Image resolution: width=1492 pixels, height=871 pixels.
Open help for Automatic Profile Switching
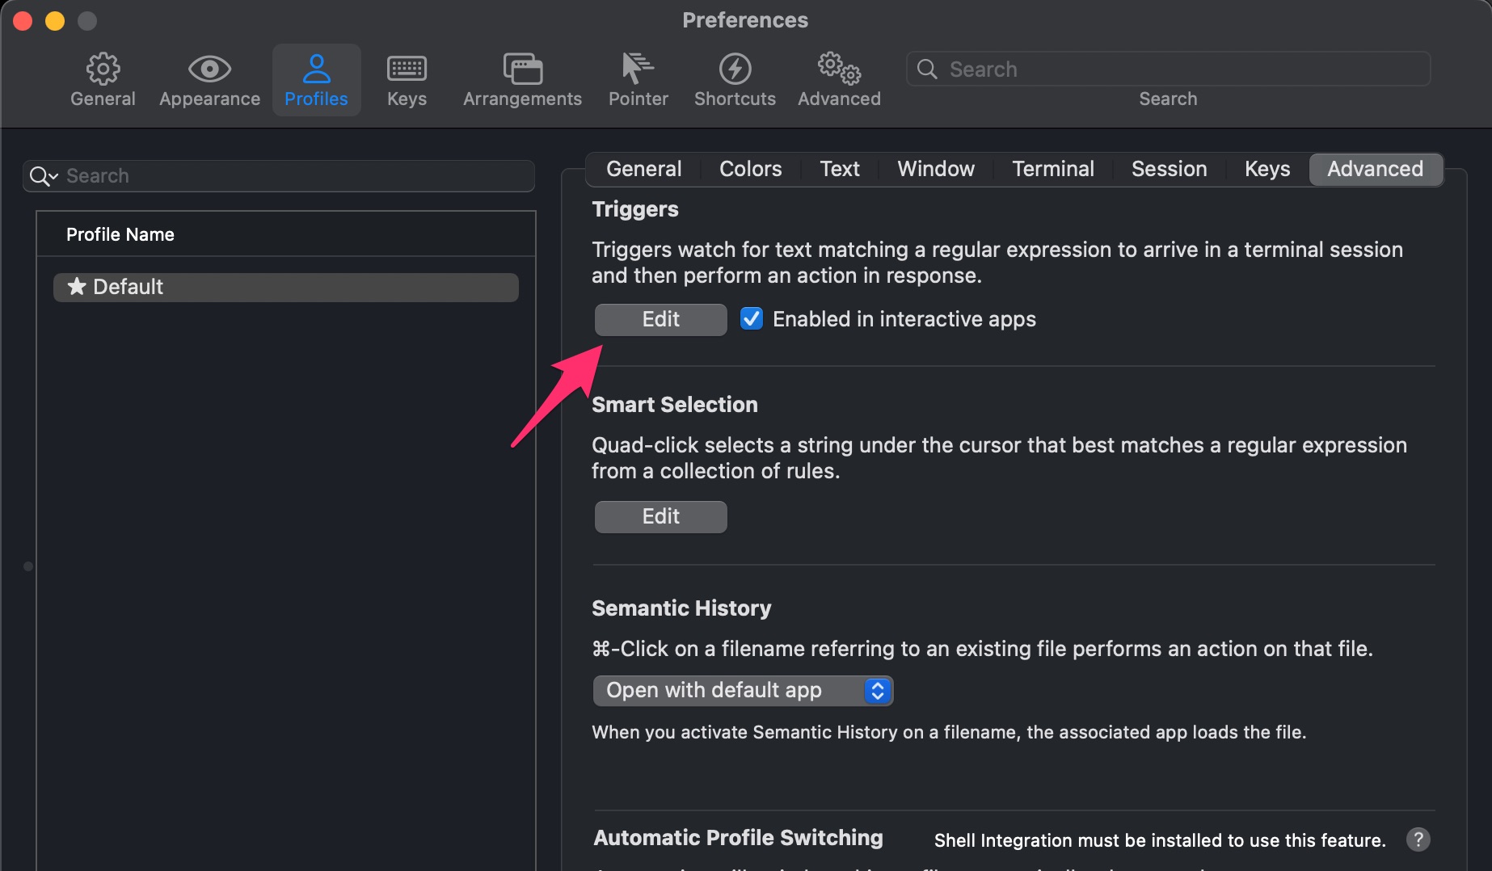click(1418, 839)
